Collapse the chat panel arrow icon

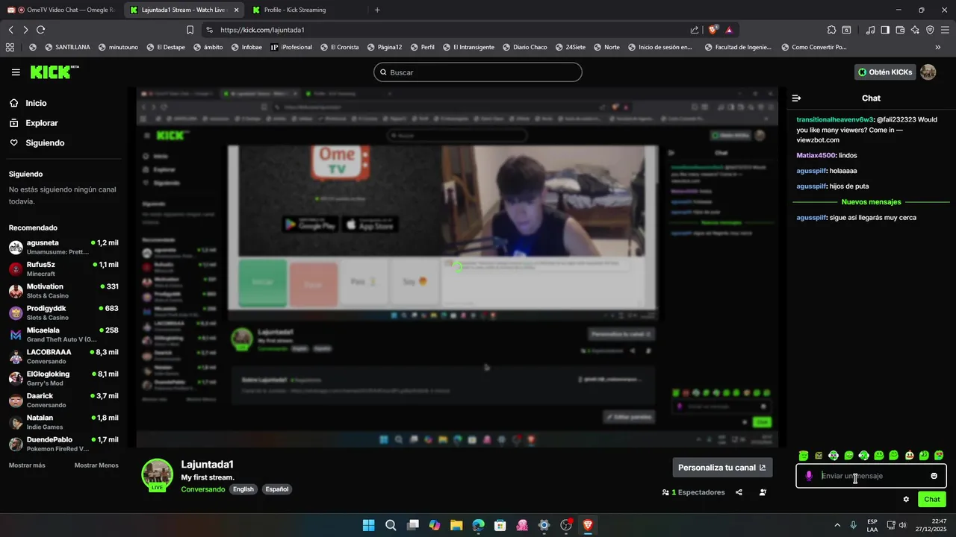tap(796, 98)
